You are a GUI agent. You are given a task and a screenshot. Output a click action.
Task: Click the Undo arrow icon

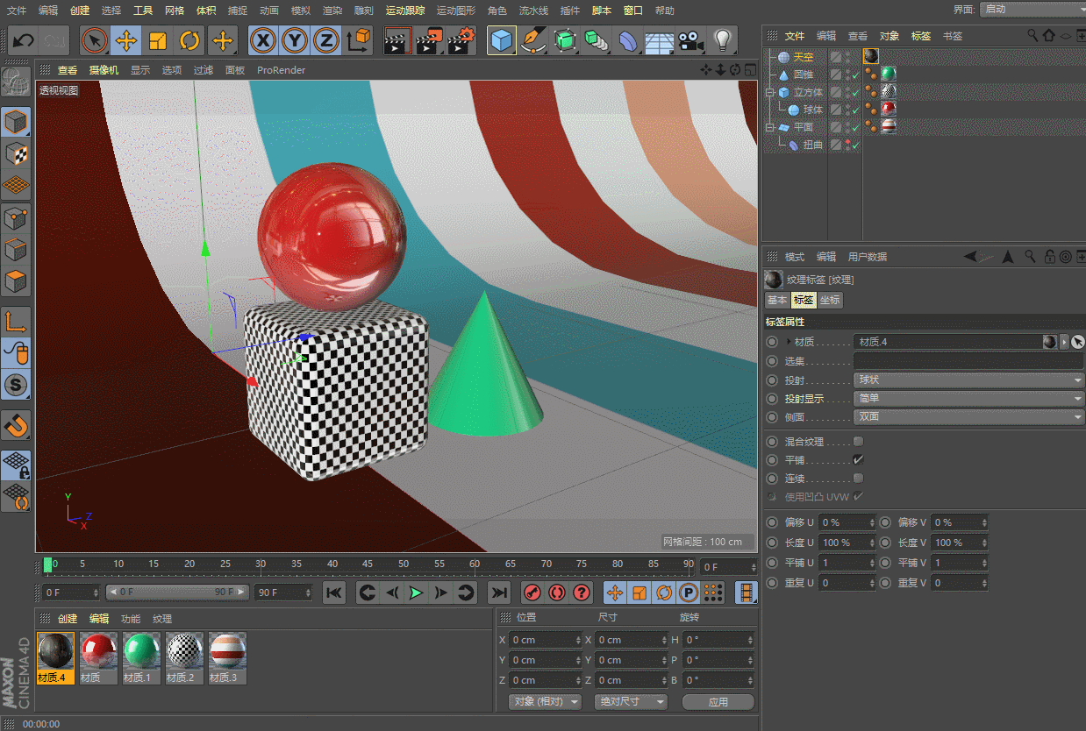pos(24,40)
